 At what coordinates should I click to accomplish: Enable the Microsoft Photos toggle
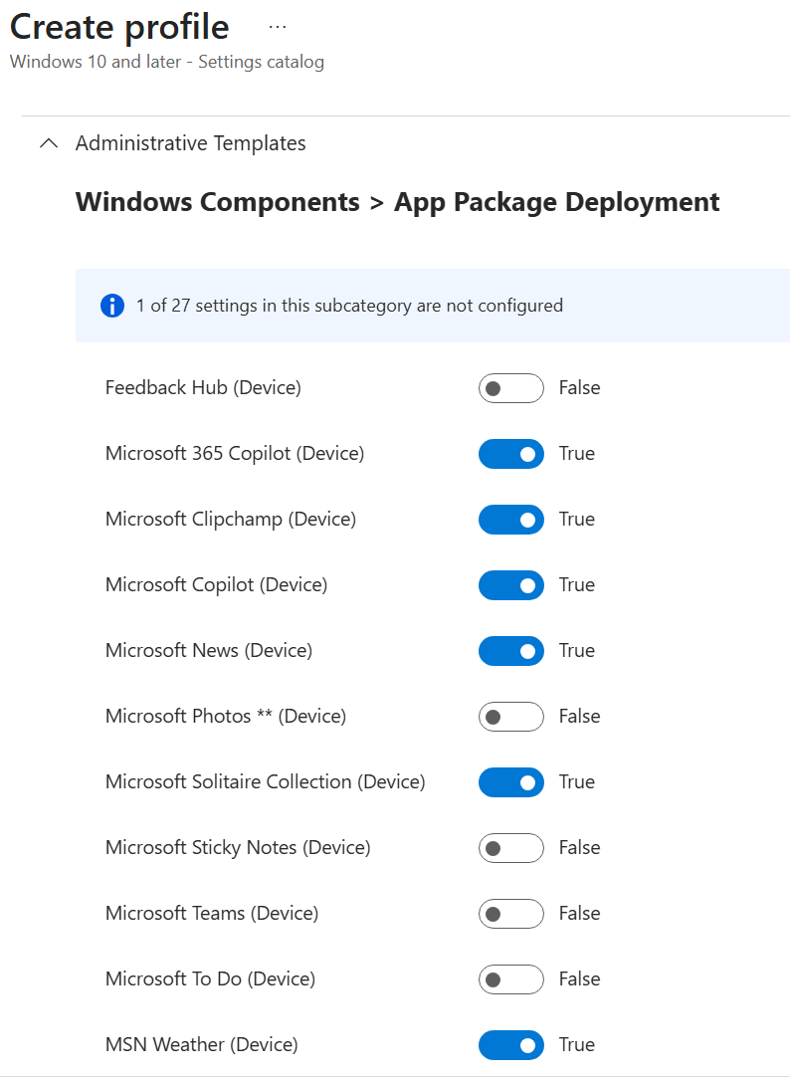point(510,717)
